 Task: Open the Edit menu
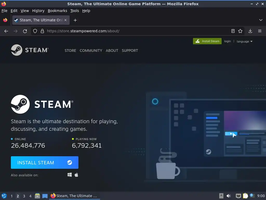pos(14,11)
